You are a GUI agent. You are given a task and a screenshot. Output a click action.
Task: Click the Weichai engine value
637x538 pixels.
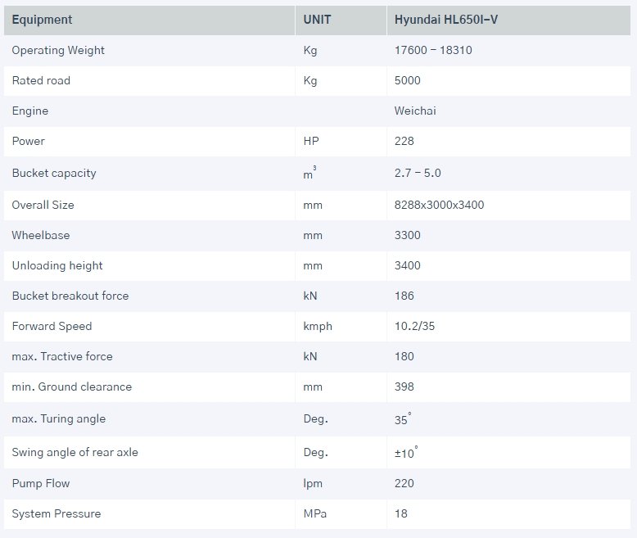click(415, 111)
